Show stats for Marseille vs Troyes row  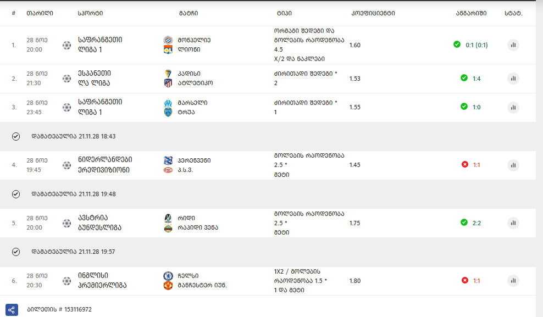[513, 107]
